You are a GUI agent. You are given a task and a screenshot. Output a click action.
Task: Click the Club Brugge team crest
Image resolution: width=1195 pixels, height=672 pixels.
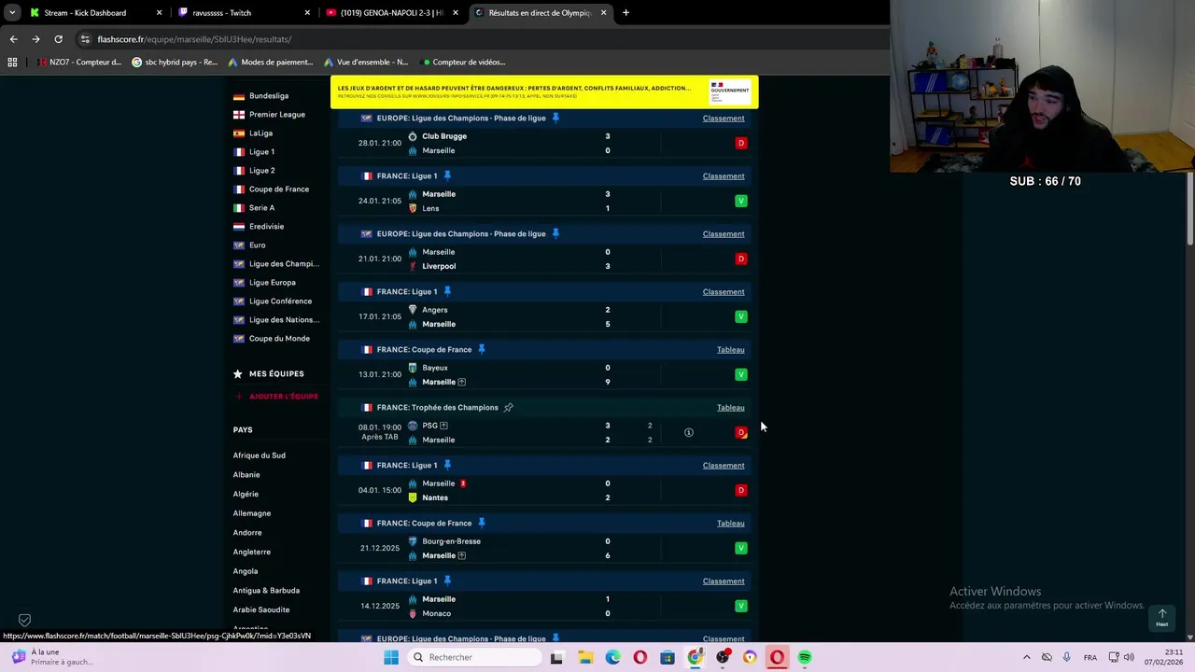coord(413,136)
